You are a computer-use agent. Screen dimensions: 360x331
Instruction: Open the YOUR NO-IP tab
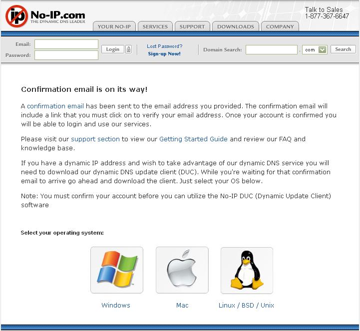[x=114, y=26]
